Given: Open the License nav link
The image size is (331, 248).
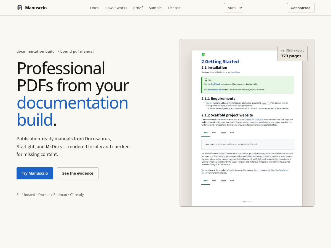Looking at the screenshot, I should click(x=174, y=8).
